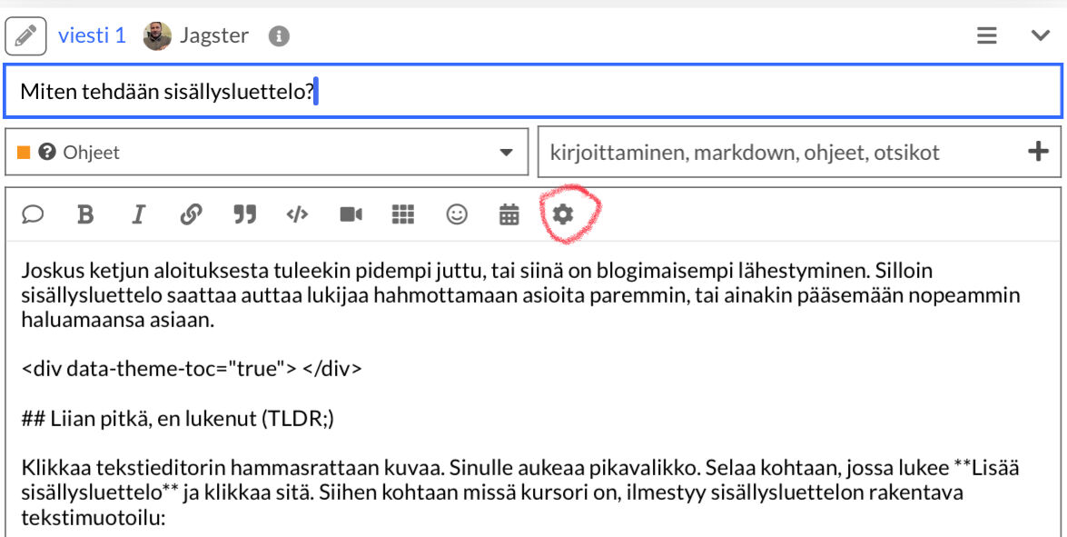
Task: Open the viesti 1 link
Action: coord(92,36)
